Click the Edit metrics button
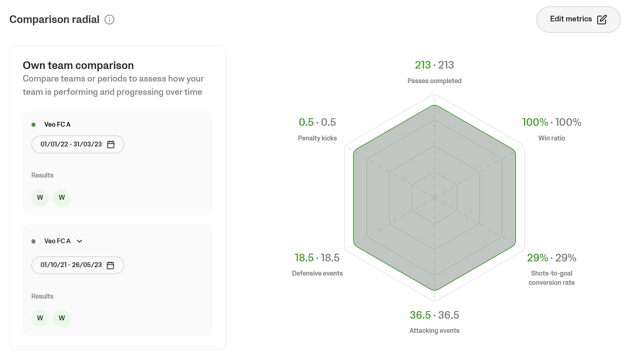 [x=578, y=19]
